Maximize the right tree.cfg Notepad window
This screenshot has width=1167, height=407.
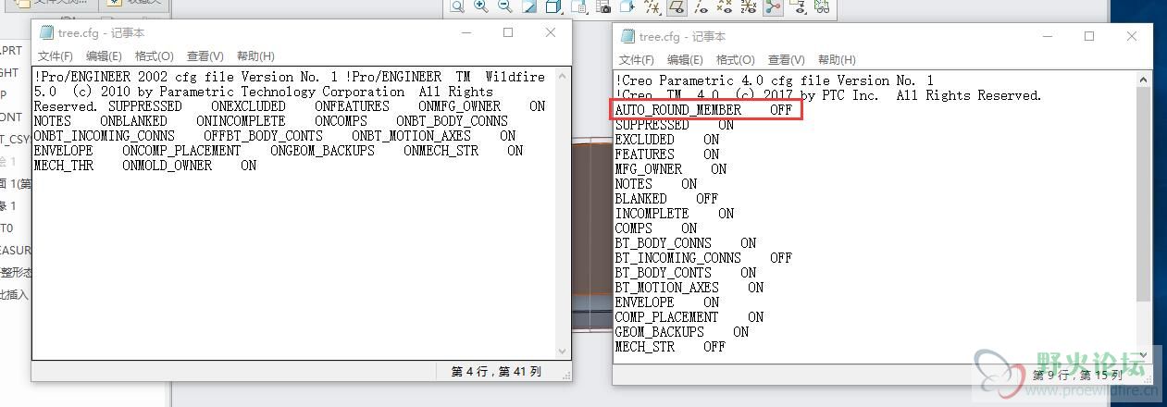pyautogui.click(x=1089, y=36)
